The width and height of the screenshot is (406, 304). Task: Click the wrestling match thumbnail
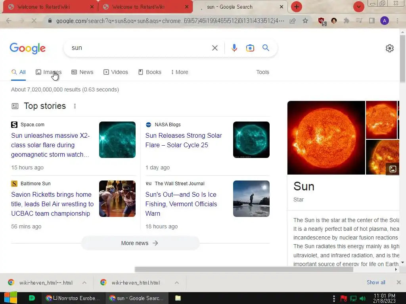pos(117,199)
